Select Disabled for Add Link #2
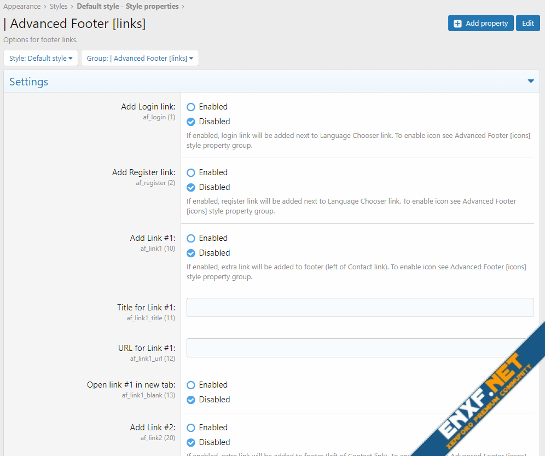545x456 pixels. point(191,442)
